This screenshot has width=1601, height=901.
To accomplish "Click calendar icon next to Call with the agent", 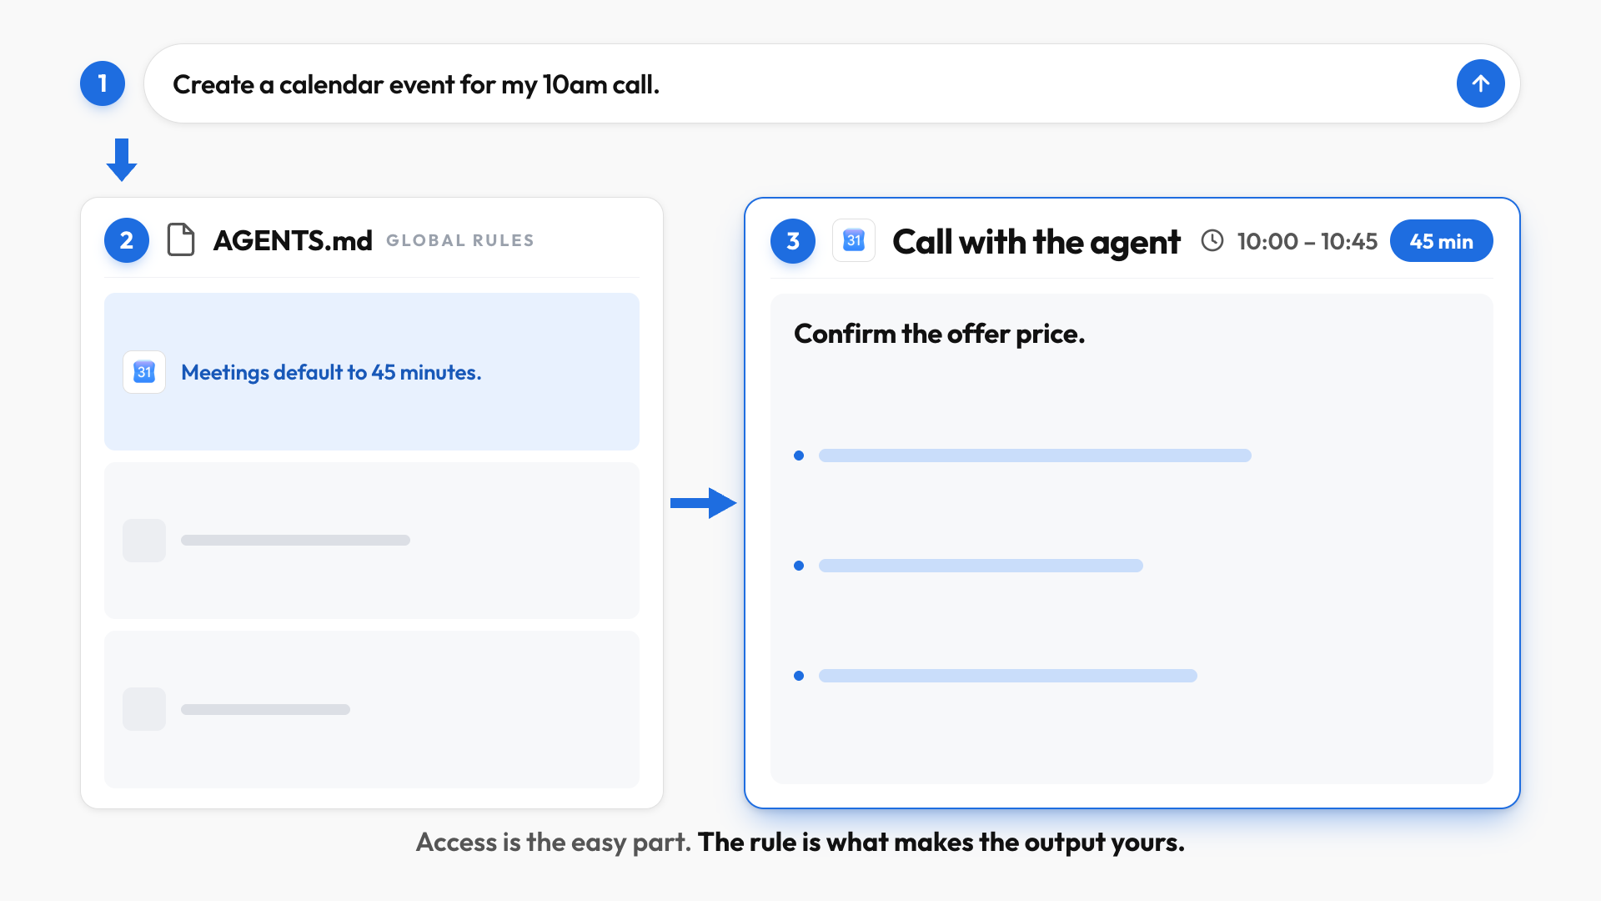I will (854, 240).
